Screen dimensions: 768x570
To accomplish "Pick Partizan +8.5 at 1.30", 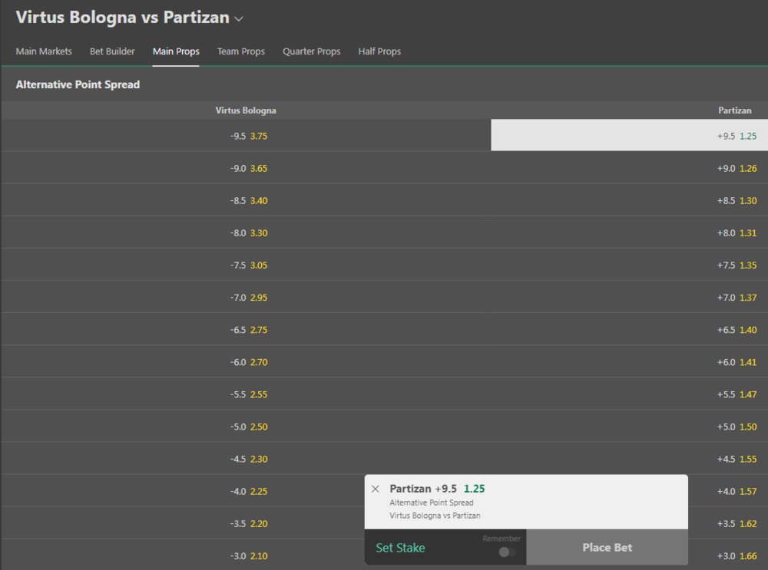I will coord(630,200).
